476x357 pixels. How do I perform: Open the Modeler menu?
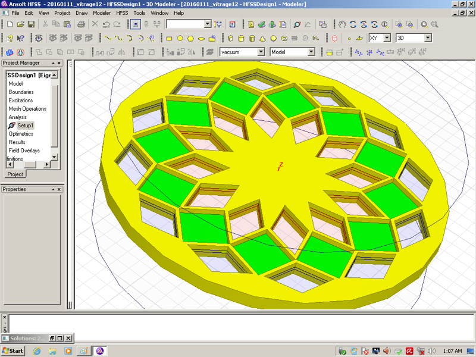(x=102, y=12)
